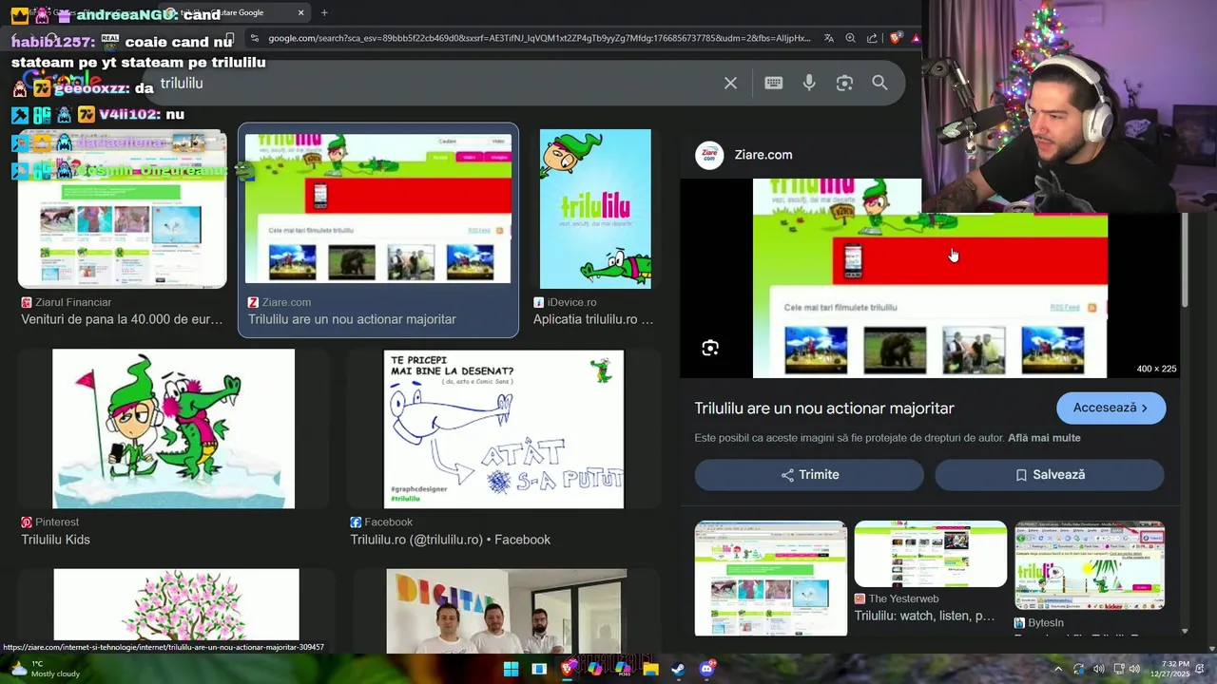Select the Pinterest Trilulilu Kids image
The height and width of the screenshot is (684, 1217).
[173, 428]
